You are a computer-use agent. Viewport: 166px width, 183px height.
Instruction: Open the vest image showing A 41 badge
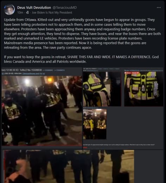click(143, 89)
